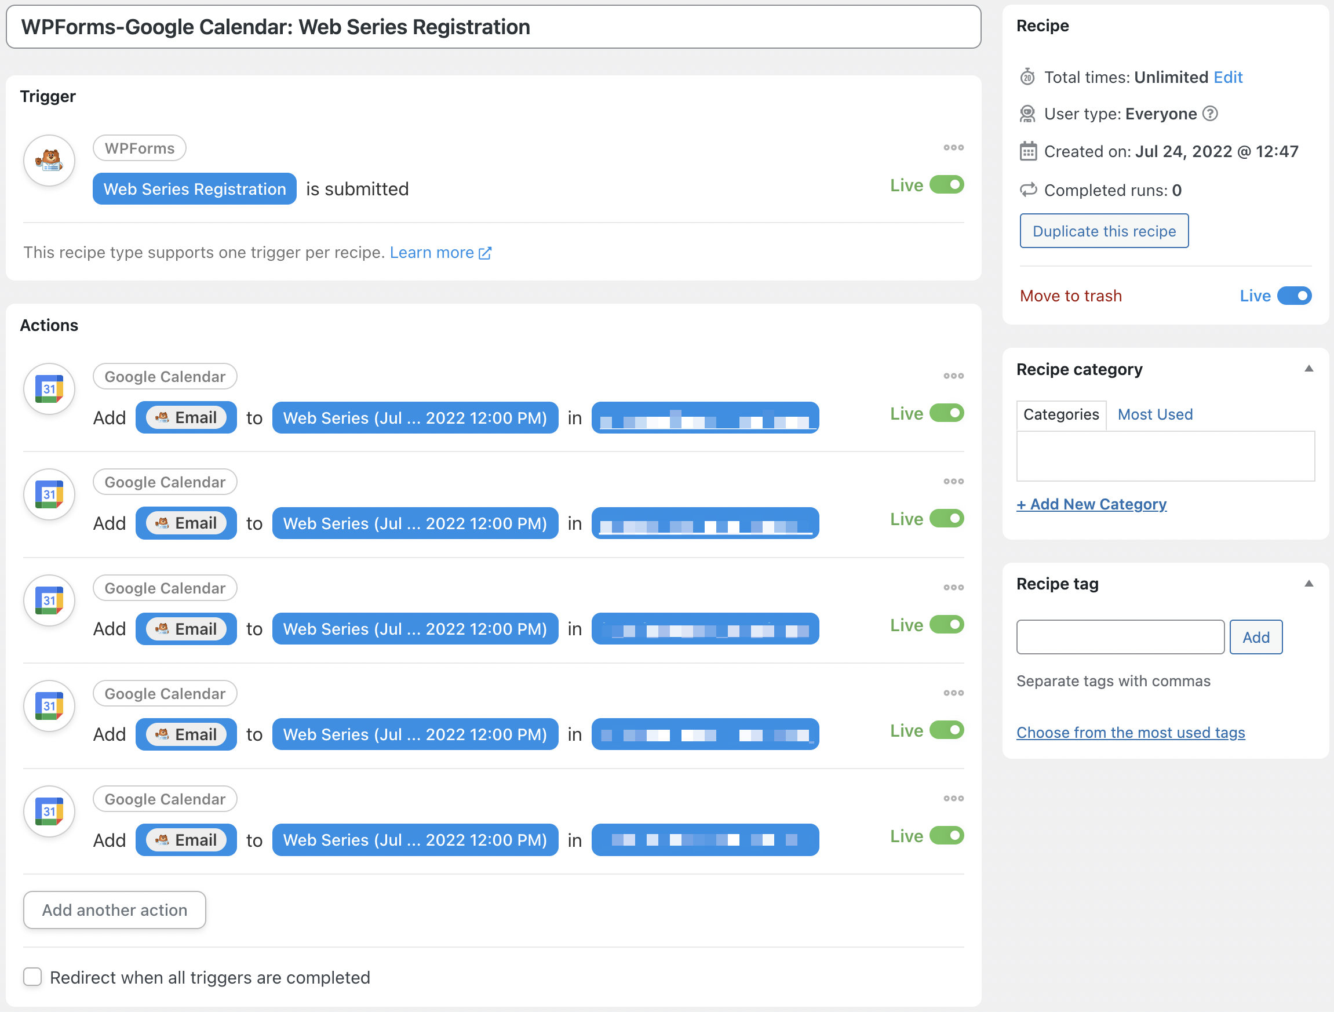Collapse the Recipe tag panel
The image size is (1334, 1012).
tap(1309, 583)
